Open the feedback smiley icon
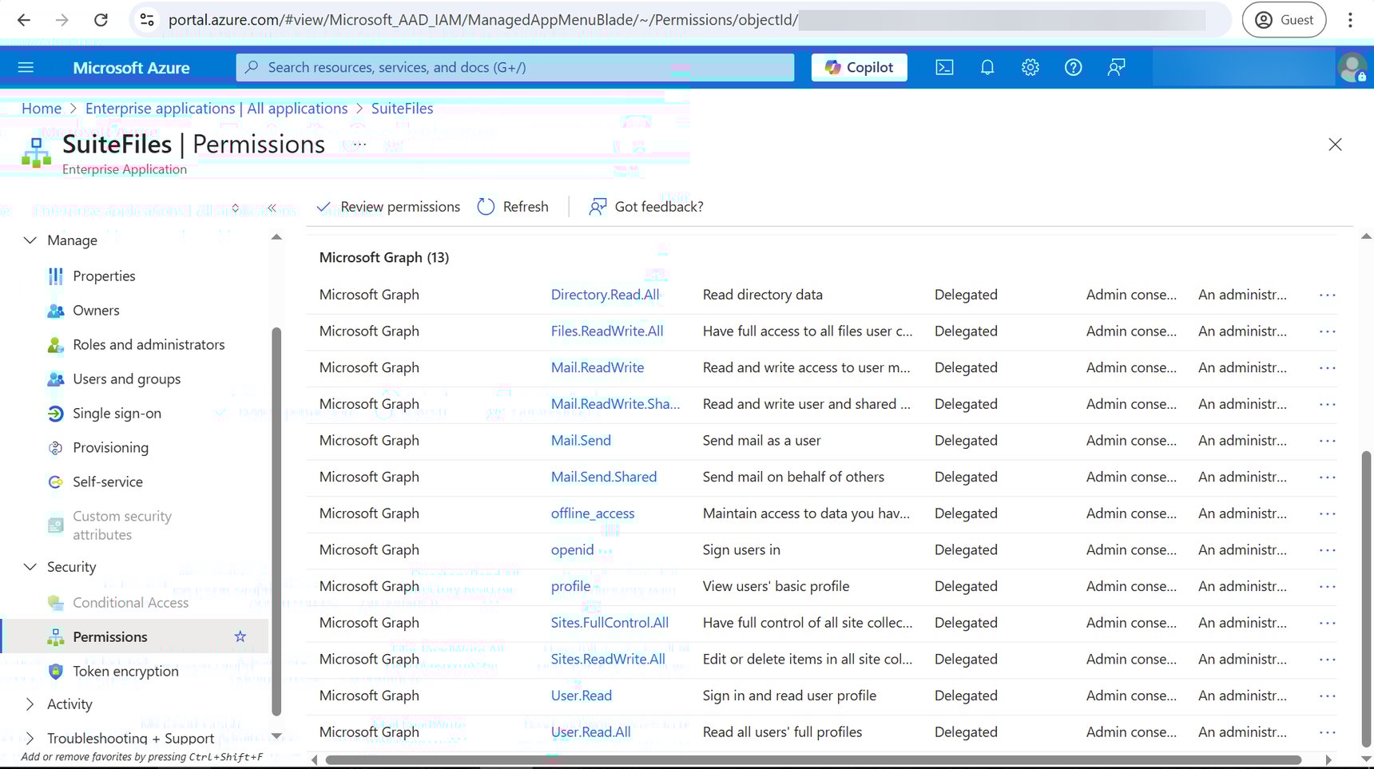This screenshot has height=769, width=1374. pos(1115,67)
